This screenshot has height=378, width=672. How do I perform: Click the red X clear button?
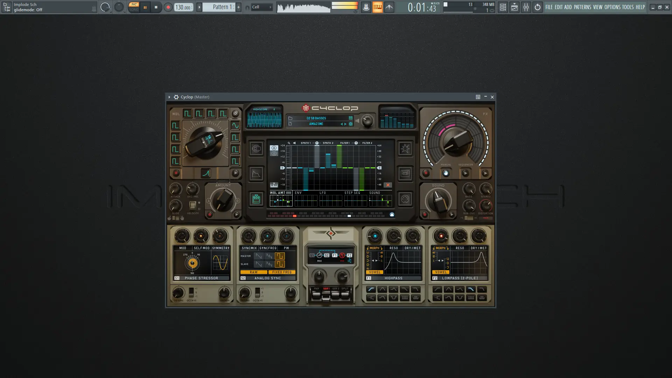(x=388, y=185)
